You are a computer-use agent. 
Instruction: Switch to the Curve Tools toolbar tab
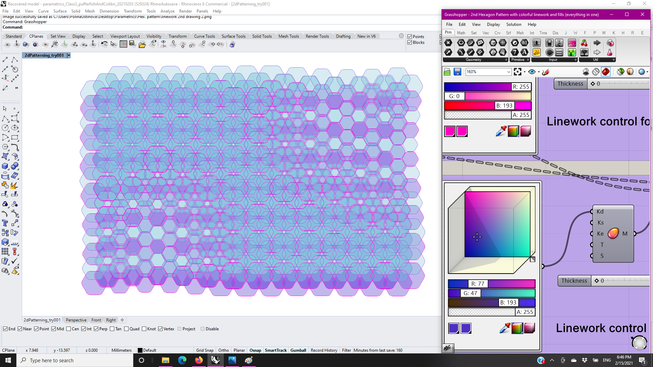[204, 36]
